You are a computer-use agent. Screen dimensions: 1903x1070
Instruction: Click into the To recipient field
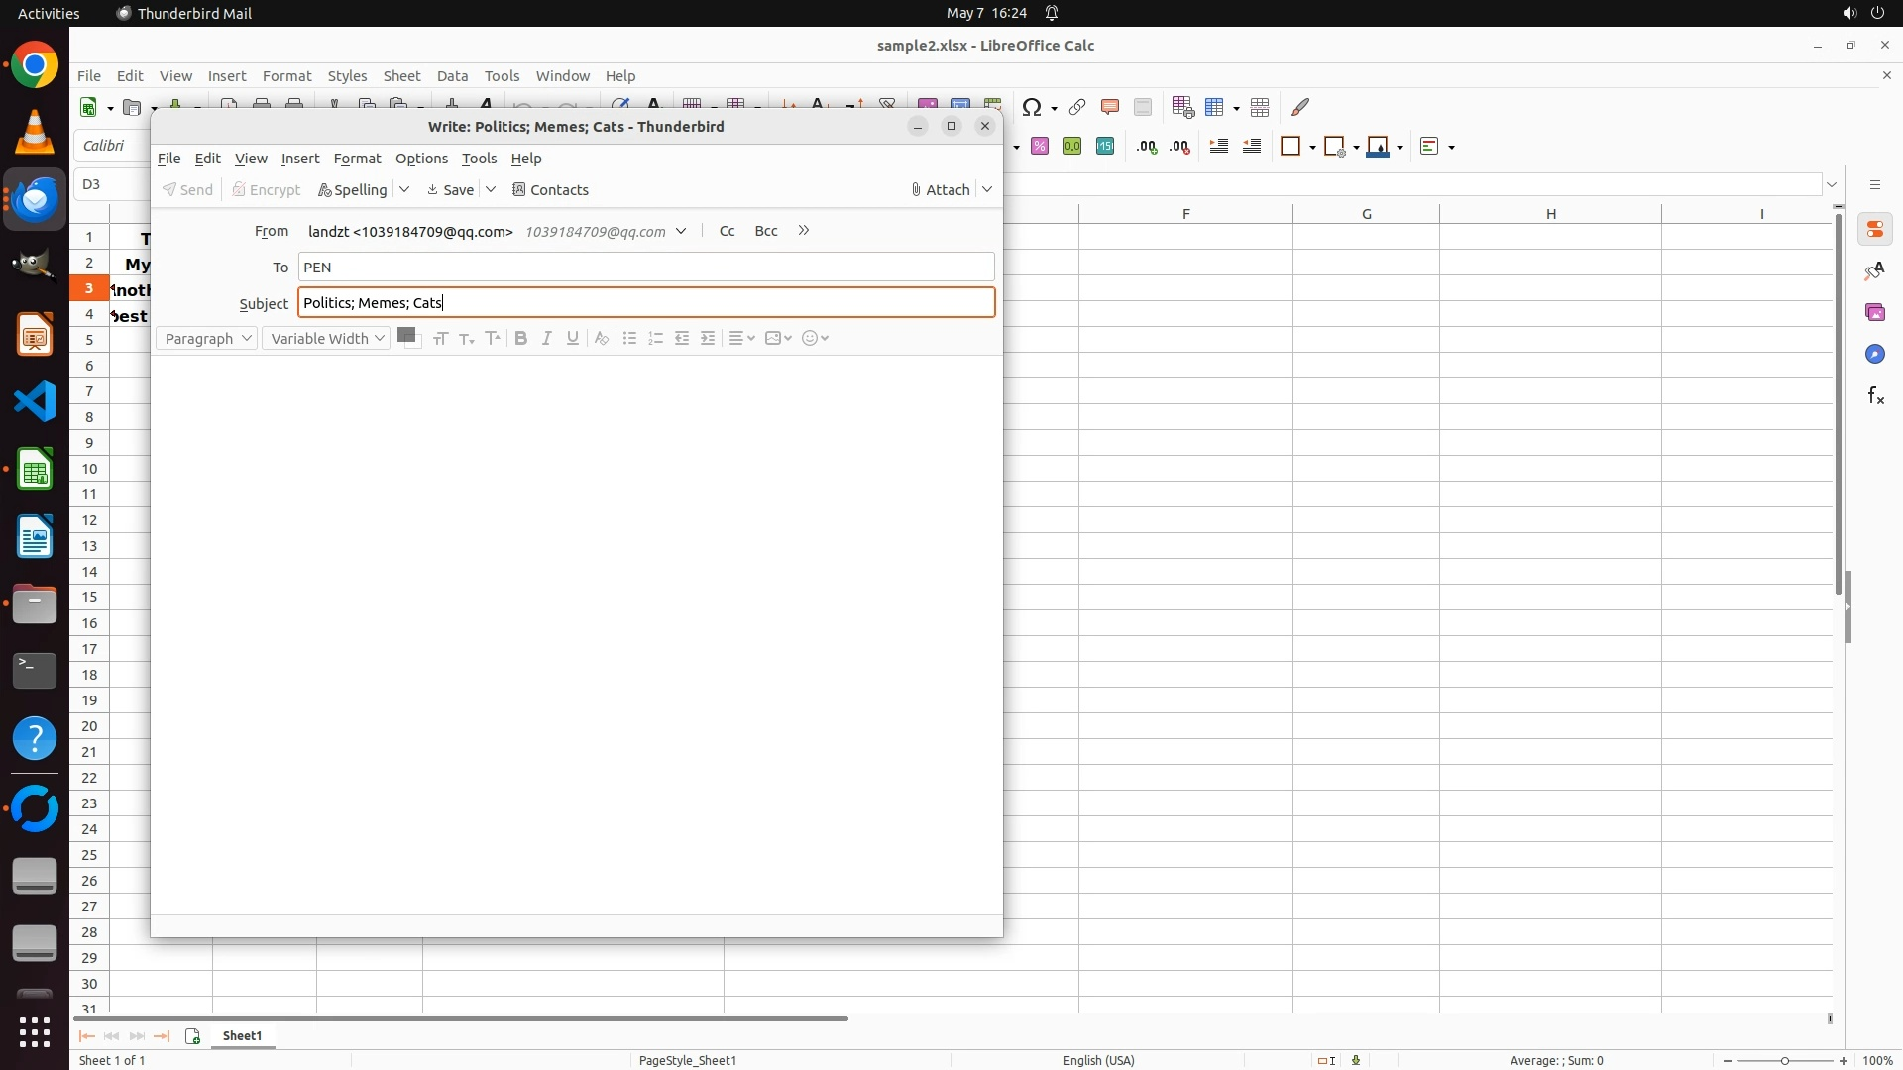[x=644, y=267]
